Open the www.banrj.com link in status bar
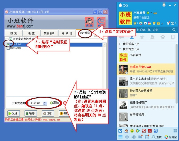Viewport: 179px width, 141px height. pyautogui.click(x=52, y=120)
